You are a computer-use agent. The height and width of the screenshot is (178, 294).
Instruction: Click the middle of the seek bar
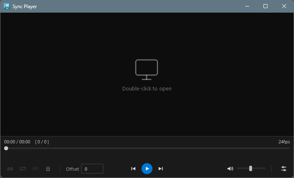tap(147, 148)
